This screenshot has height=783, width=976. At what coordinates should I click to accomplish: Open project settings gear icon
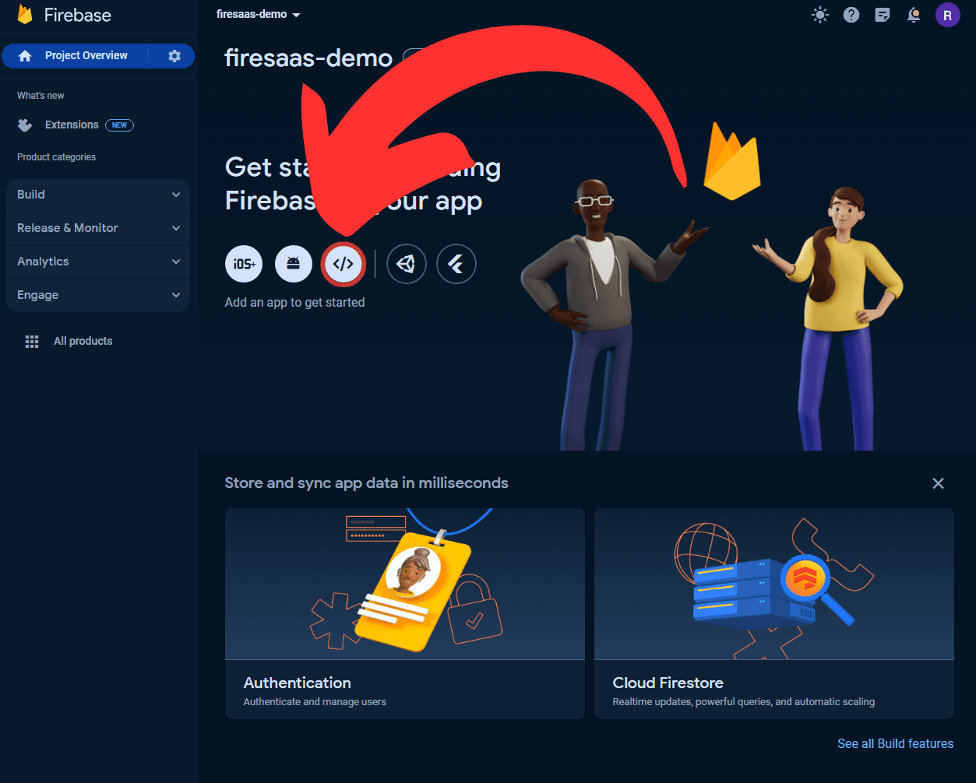(174, 56)
